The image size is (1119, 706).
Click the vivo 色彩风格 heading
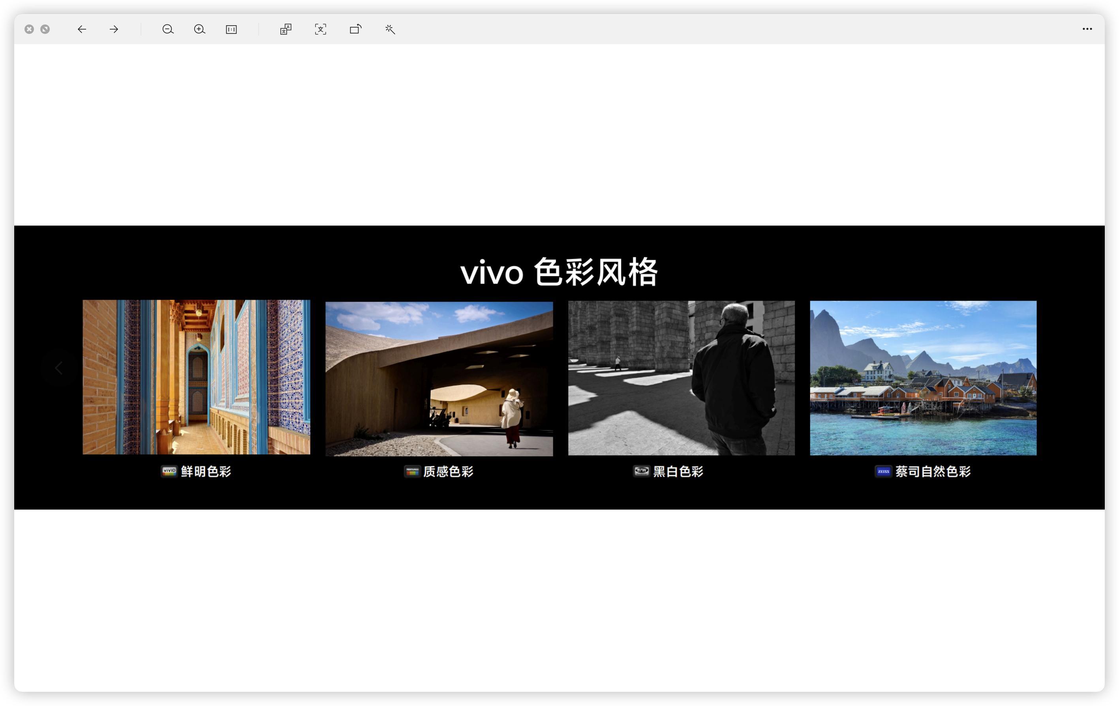559,272
